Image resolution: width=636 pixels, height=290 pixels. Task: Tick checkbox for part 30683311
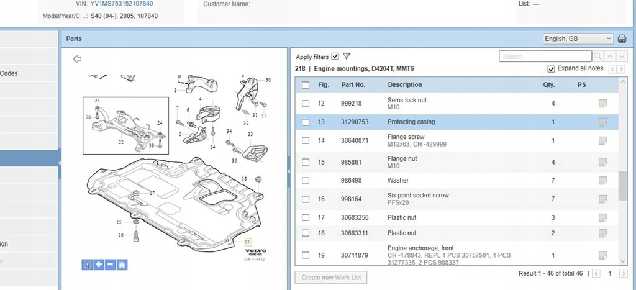click(x=306, y=233)
